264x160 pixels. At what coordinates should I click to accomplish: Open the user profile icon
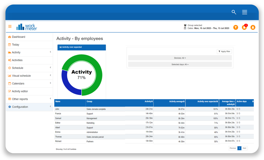point(253,27)
